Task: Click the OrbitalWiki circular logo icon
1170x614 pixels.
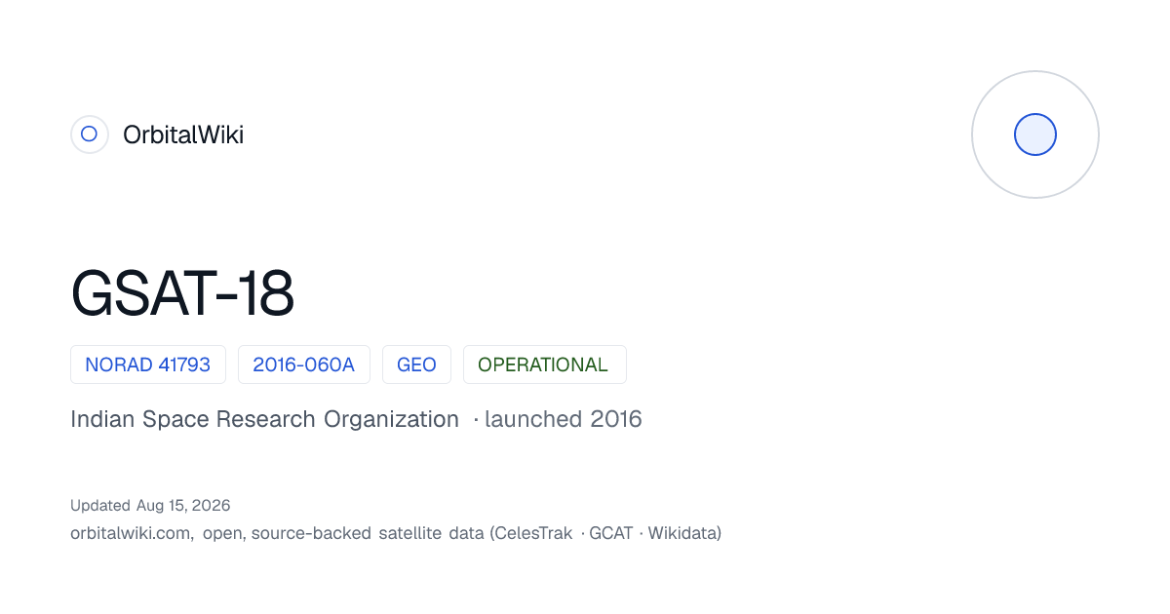Action: (89, 134)
